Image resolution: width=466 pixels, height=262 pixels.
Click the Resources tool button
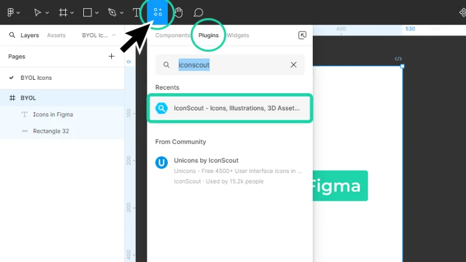point(157,12)
